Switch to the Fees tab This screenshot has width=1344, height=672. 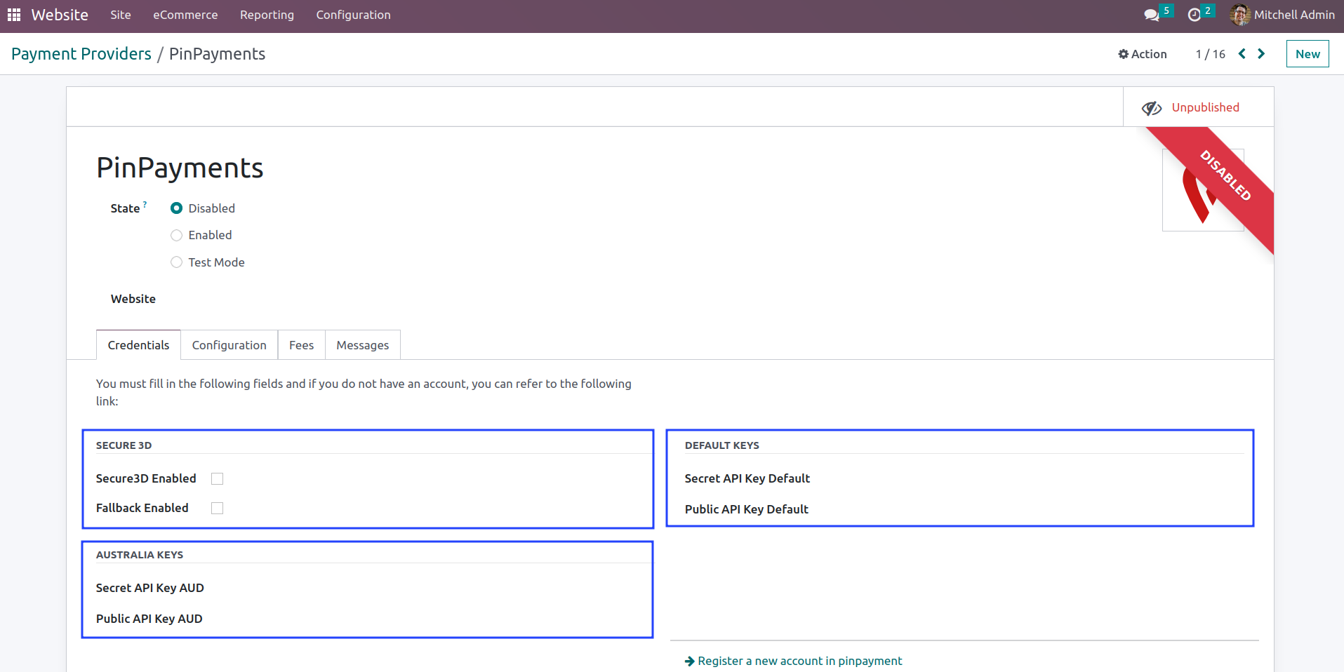click(x=301, y=345)
